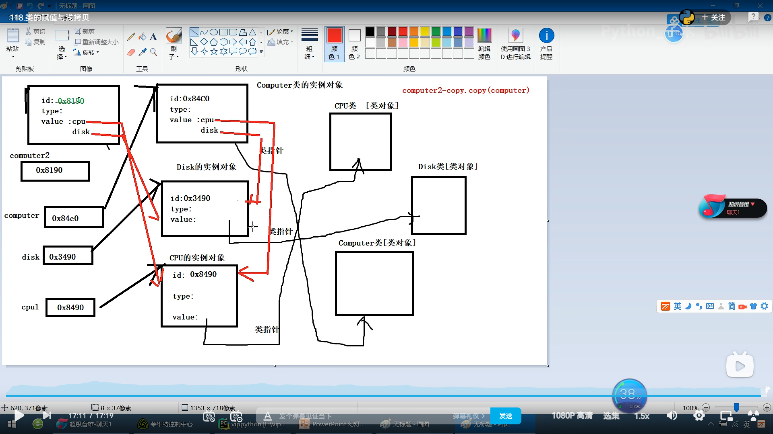Click the 发送 send button
This screenshot has width=773, height=434.
[x=506, y=416]
